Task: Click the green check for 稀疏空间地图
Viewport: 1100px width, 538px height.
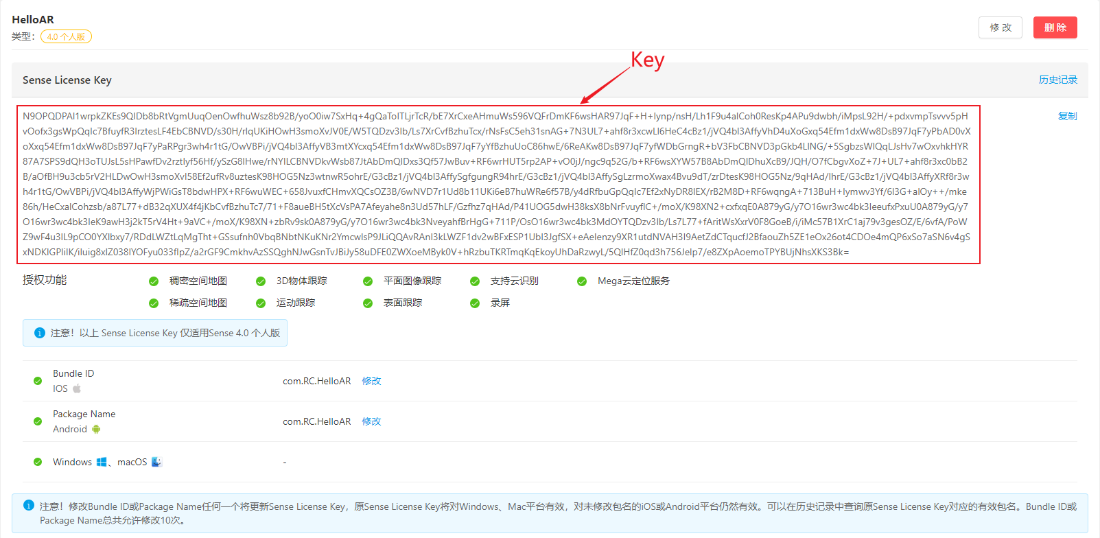Action: (x=154, y=303)
